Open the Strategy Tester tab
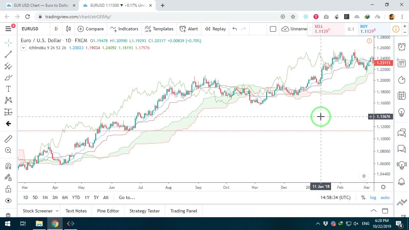Image resolution: width=409 pixels, height=230 pixels. (144, 211)
